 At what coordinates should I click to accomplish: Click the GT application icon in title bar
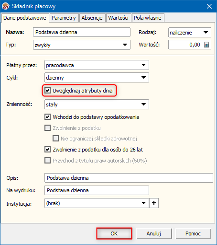pyautogui.click(x=6, y=6)
